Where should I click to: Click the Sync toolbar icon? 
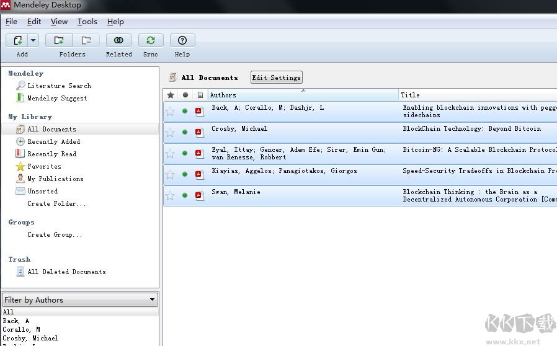(151, 40)
